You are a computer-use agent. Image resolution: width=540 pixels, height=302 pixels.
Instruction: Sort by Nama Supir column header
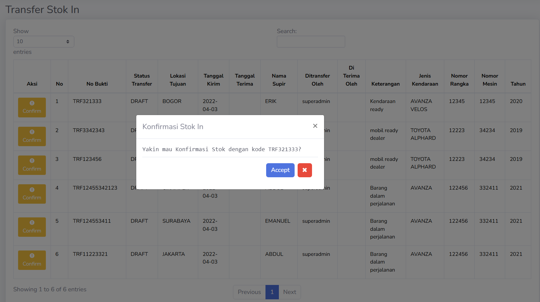(x=279, y=80)
